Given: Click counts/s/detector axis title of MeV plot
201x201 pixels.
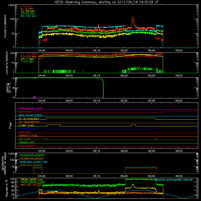Looking at the screenshot, I should [7, 63].
